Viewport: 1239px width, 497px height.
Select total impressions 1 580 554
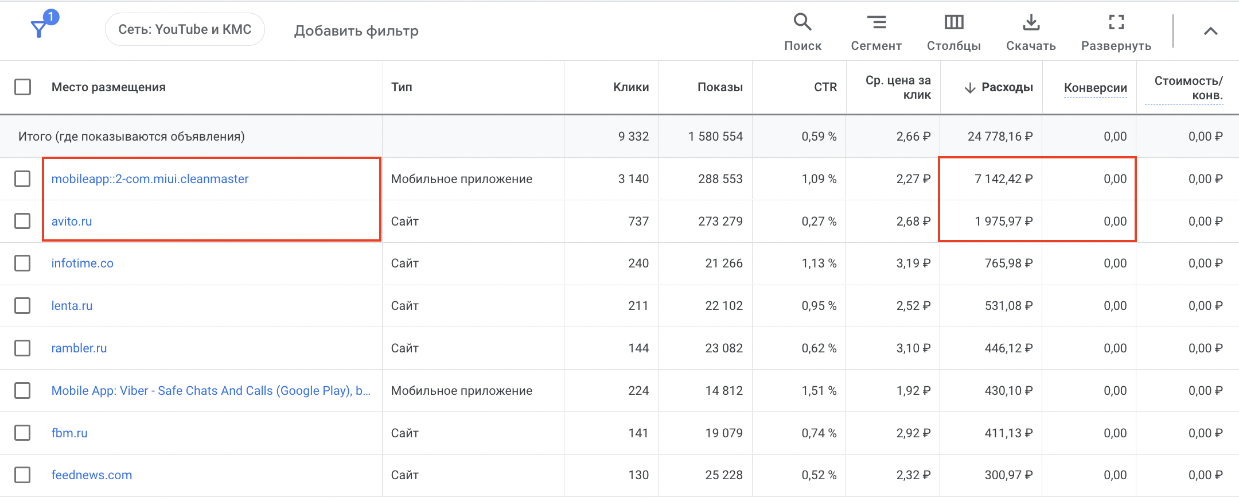(x=715, y=137)
